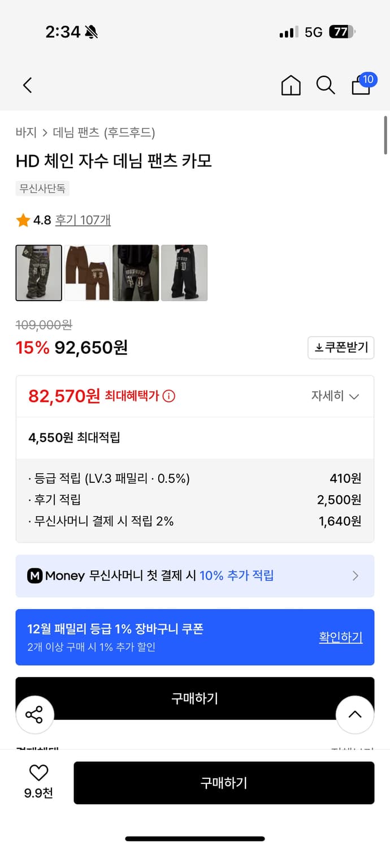Select the yellow star rating icon

click(x=23, y=220)
